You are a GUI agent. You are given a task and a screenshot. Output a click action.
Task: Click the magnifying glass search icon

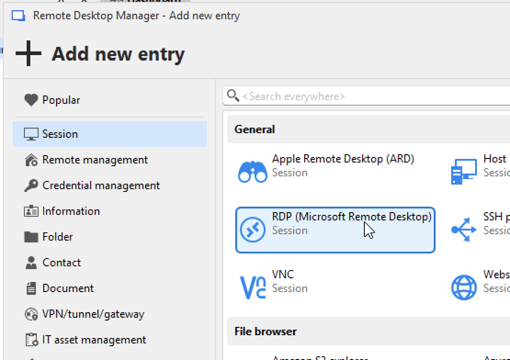click(x=233, y=96)
